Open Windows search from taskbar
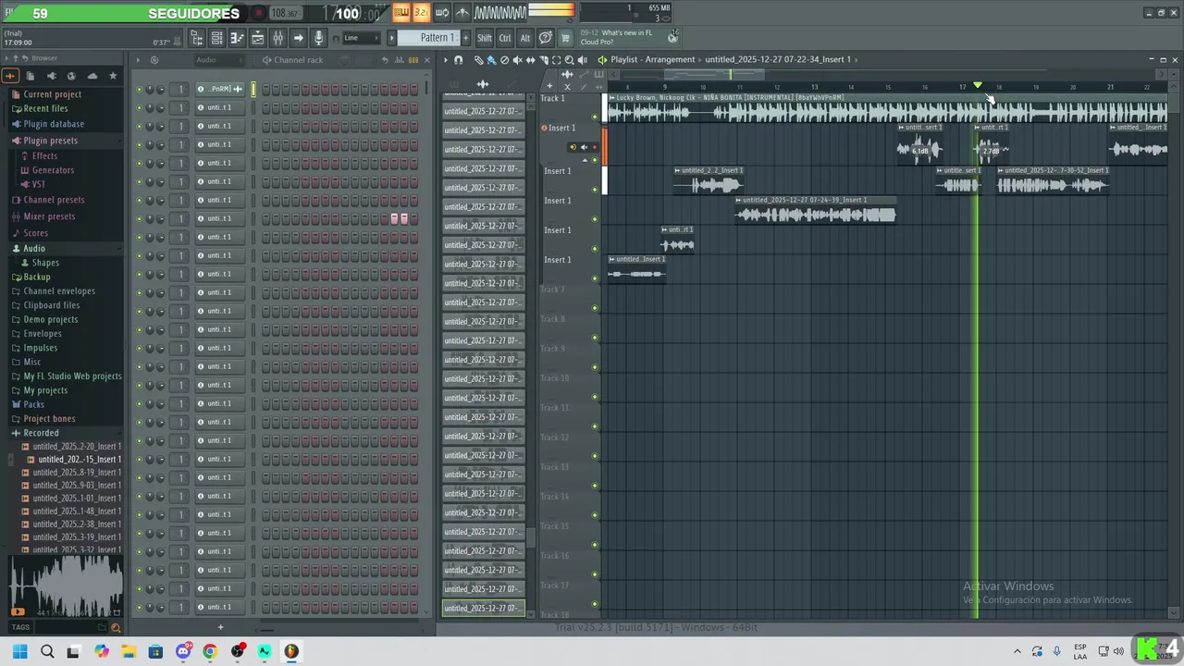The width and height of the screenshot is (1184, 666). point(47,651)
